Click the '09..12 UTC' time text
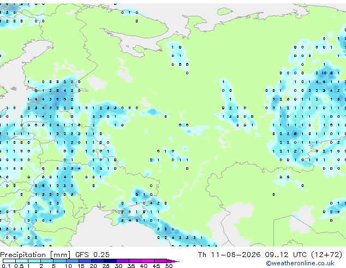Viewport: 346px width, 268px height. 286,255
